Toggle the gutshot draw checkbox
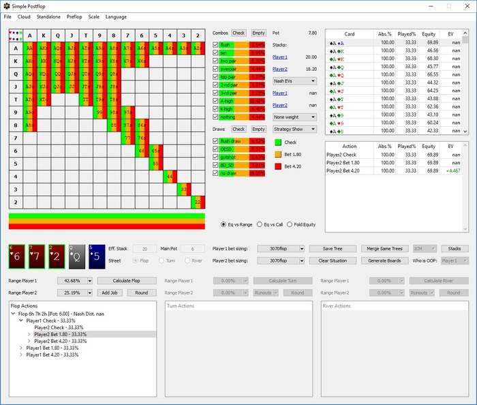This screenshot has width=477, height=405. pos(215,157)
